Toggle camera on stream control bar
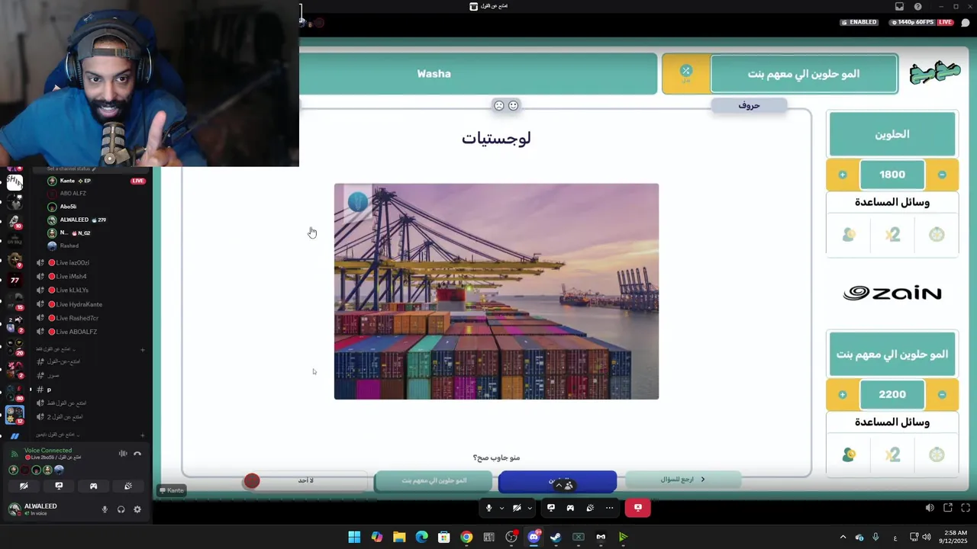 (517, 508)
